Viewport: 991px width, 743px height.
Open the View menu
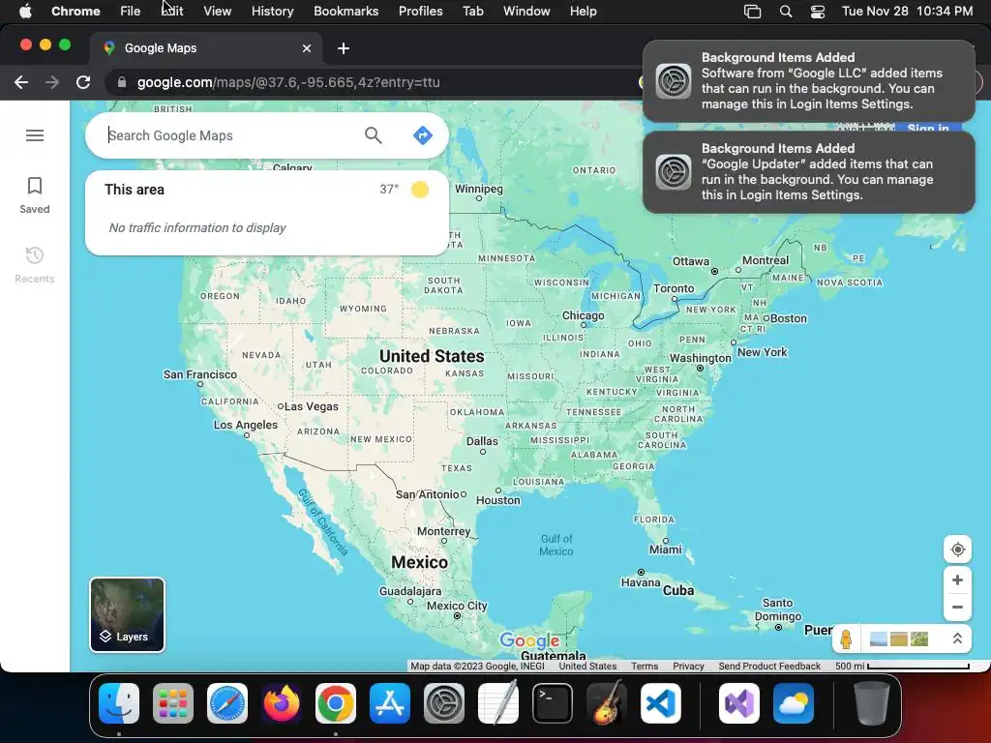pyautogui.click(x=218, y=11)
